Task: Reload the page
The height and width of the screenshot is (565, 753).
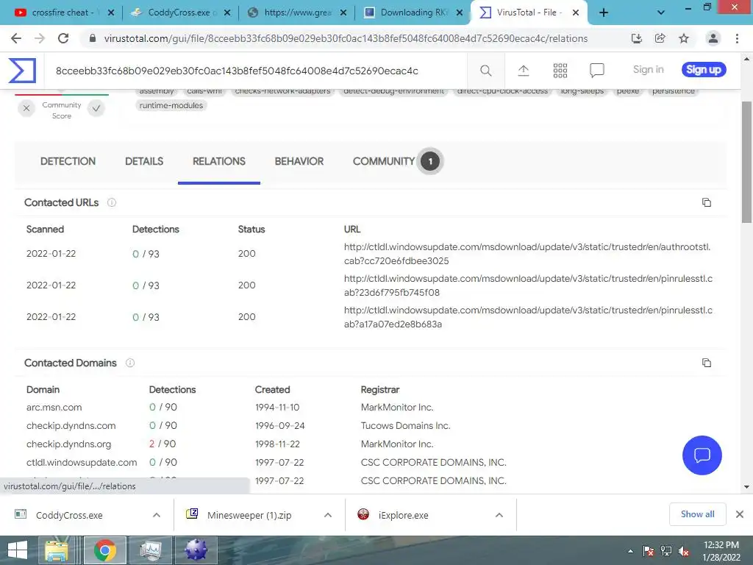Action: [x=63, y=38]
